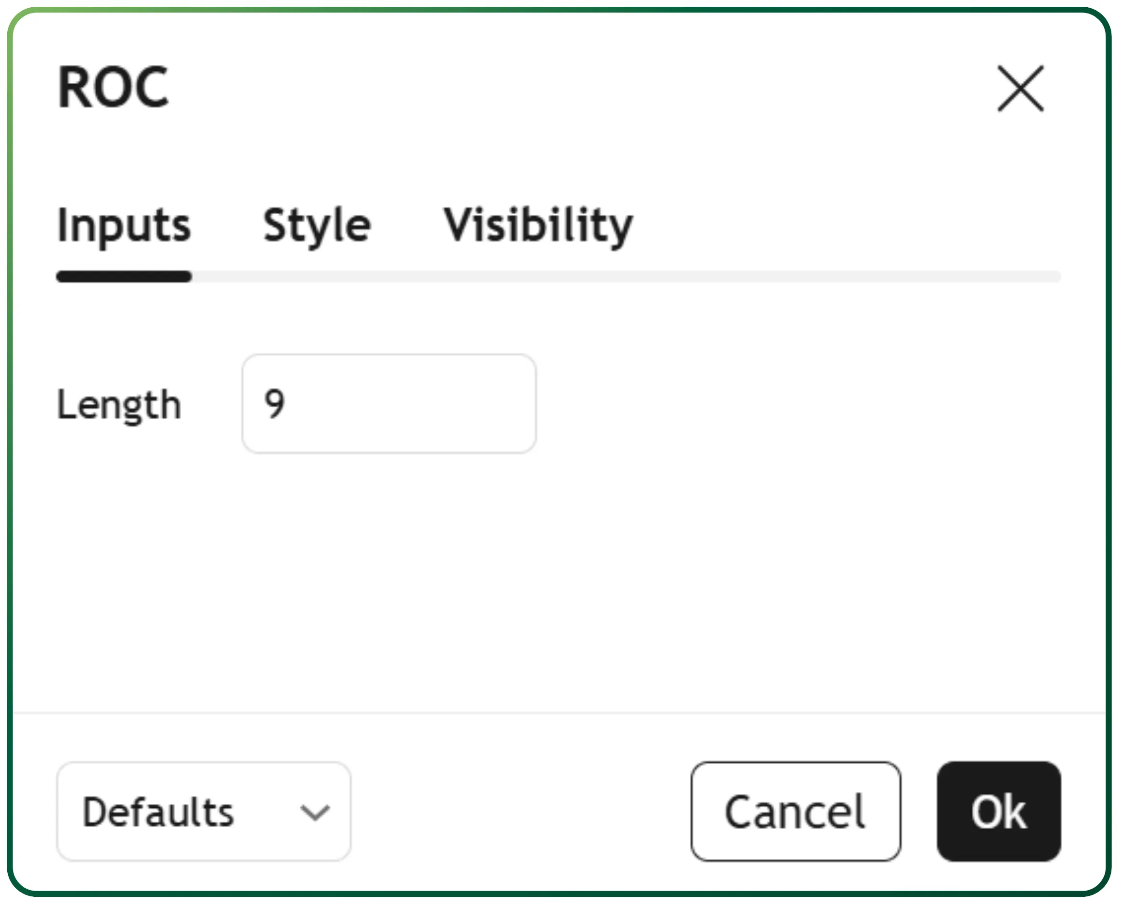Open the Visibility tab
The width and height of the screenshot is (1121, 906).
(538, 225)
